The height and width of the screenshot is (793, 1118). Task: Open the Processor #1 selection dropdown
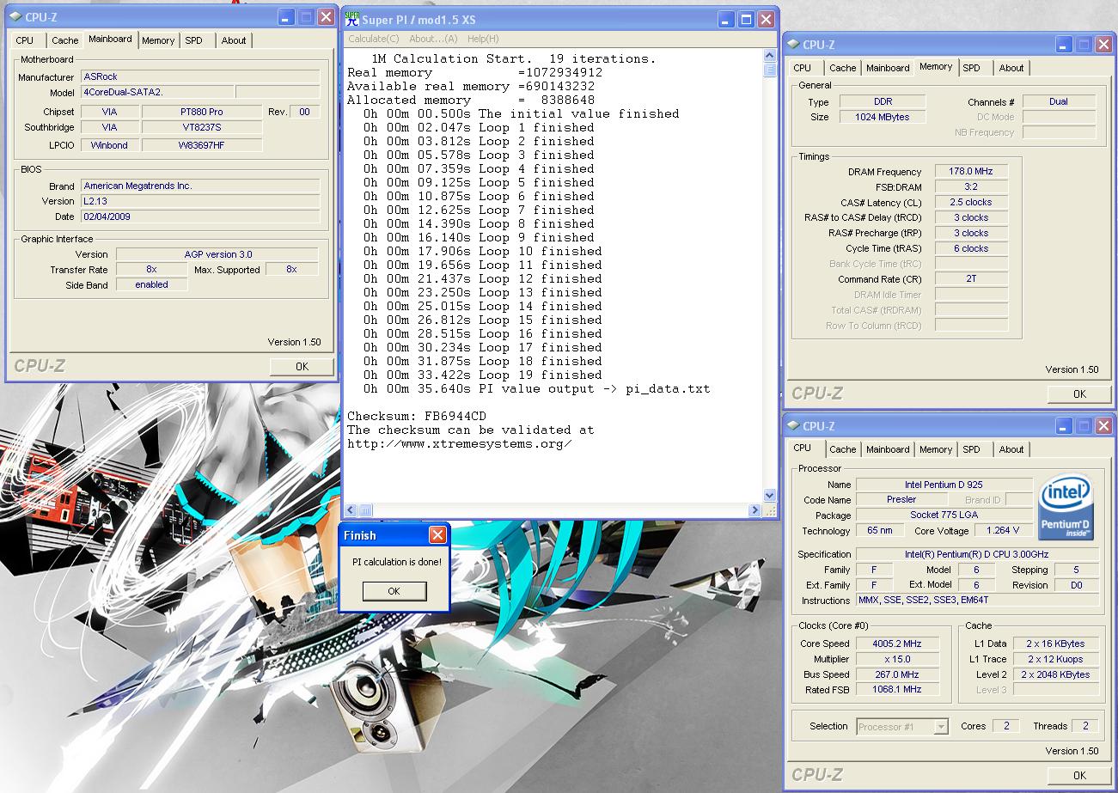(941, 727)
